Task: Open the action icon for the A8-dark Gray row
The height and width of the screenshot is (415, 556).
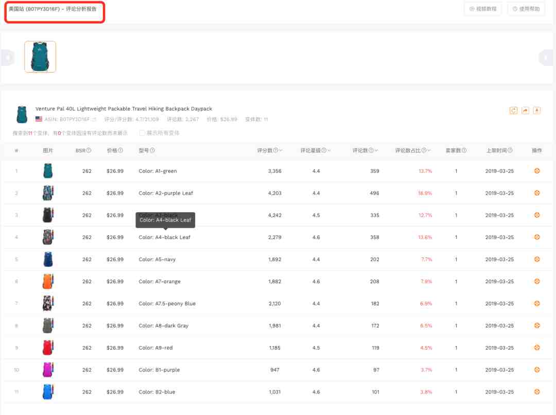Action: tap(537, 325)
